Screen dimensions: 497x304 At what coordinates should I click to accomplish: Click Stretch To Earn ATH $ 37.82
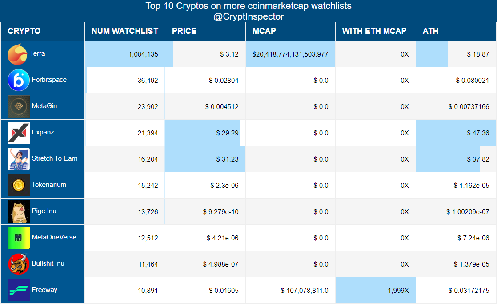478,159
